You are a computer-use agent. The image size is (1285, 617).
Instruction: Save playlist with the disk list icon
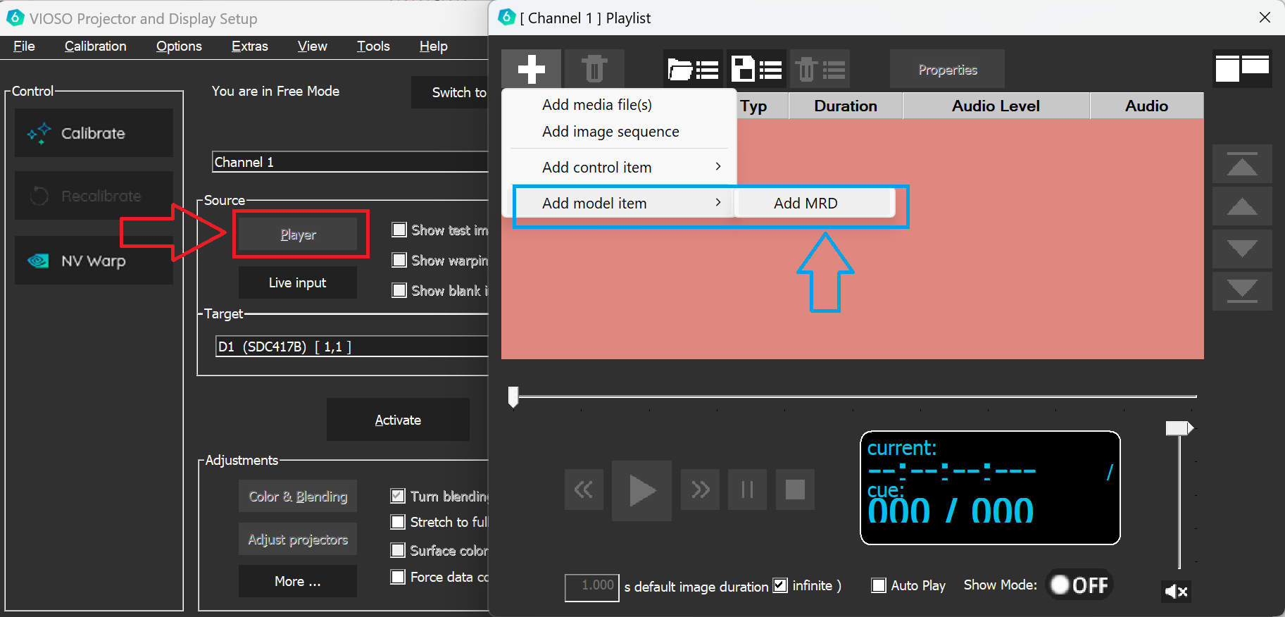pyautogui.click(x=756, y=69)
